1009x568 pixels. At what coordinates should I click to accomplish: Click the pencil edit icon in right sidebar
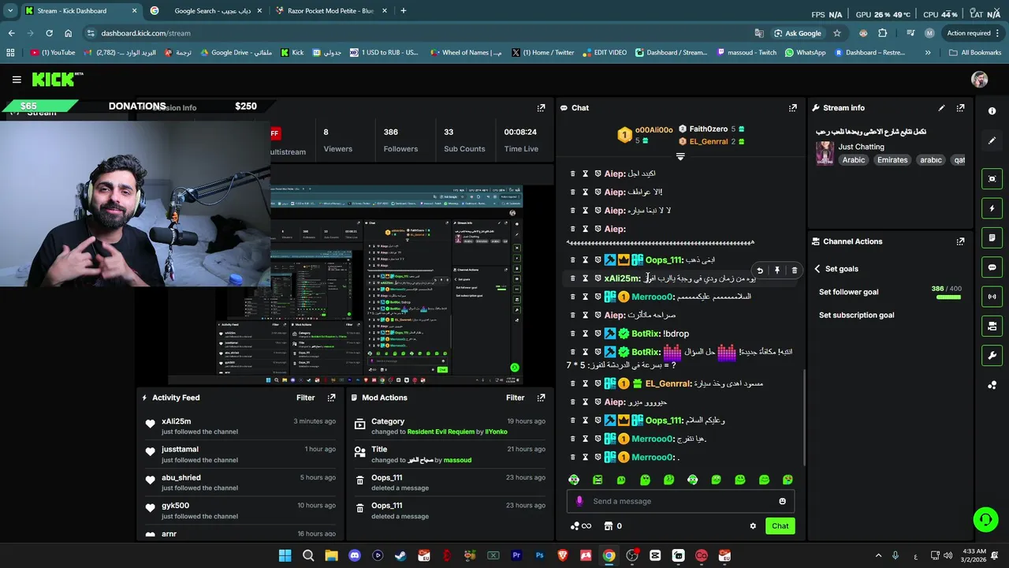point(992,141)
